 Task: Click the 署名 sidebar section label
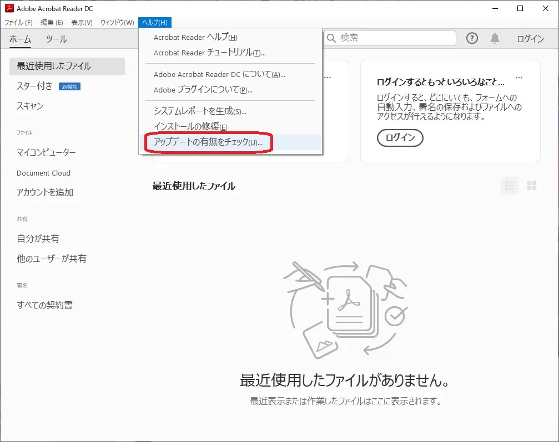(x=22, y=285)
